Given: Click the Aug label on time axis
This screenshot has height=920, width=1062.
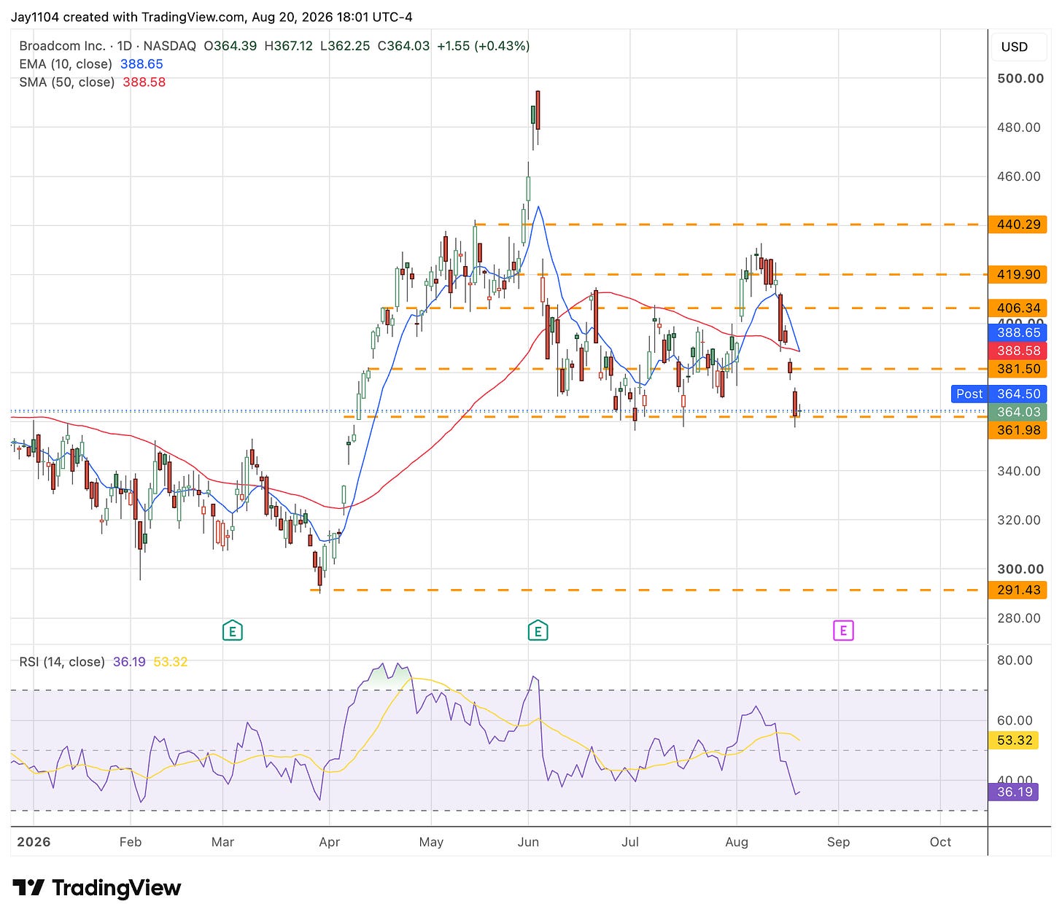Looking at the screenshot, I should (x=737, y=842).
